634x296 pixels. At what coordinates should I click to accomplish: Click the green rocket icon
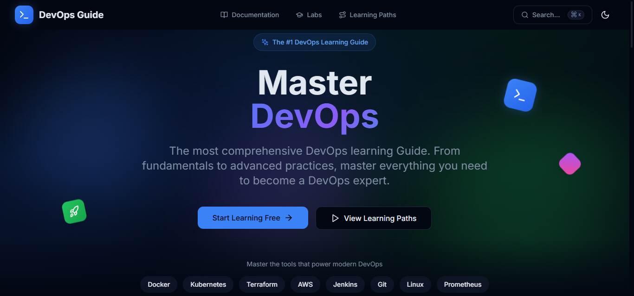coord(74,211)
